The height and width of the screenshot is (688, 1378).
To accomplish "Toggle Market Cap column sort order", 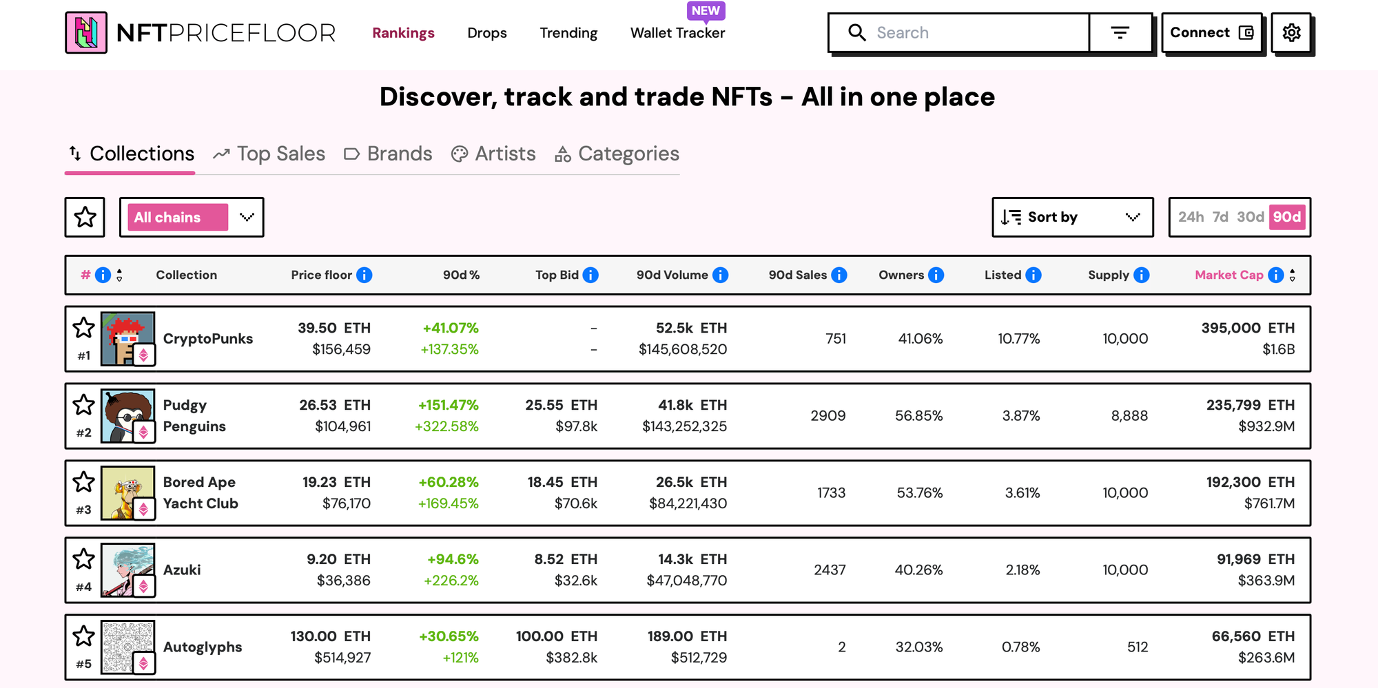I will (1293, 275).
